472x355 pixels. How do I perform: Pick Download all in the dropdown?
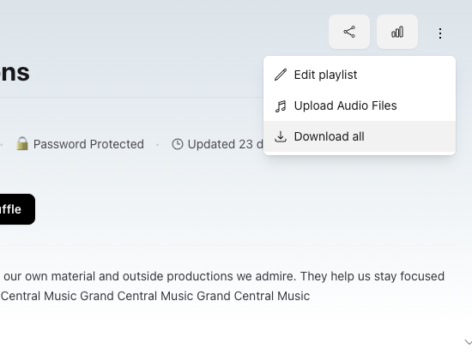pos(360,136)
